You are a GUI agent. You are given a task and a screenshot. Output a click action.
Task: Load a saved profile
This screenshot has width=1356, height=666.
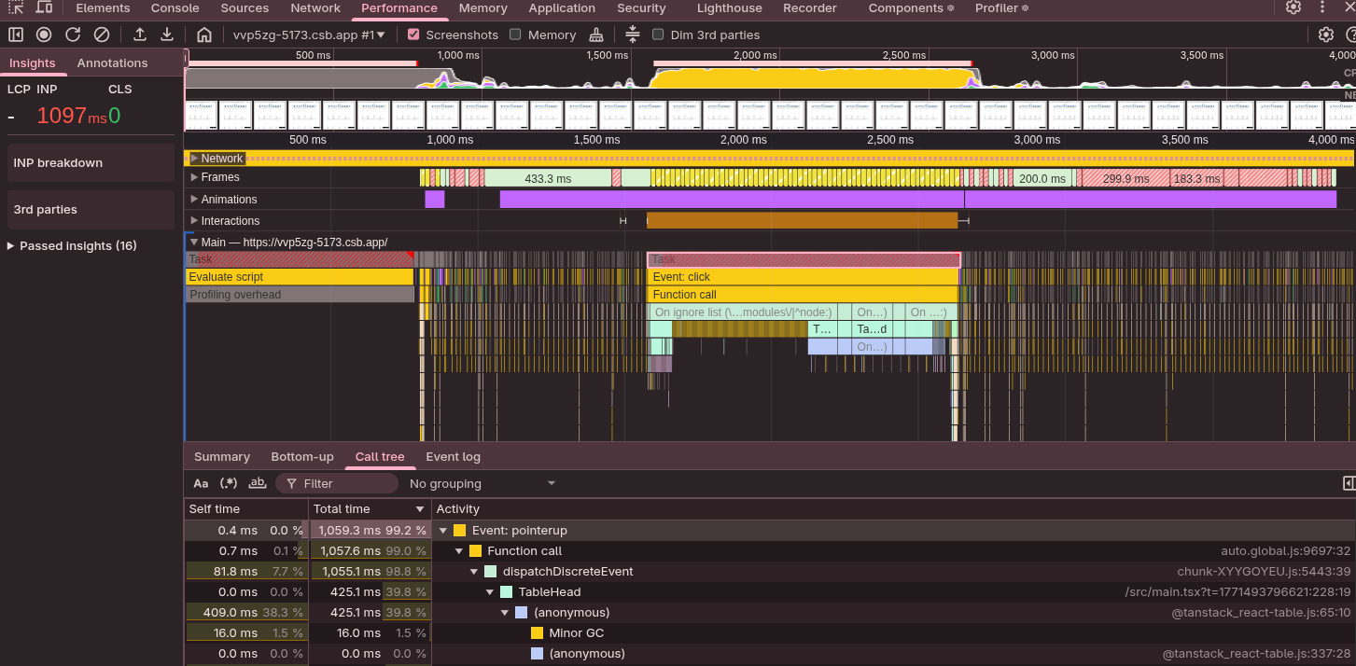point(140,34)
